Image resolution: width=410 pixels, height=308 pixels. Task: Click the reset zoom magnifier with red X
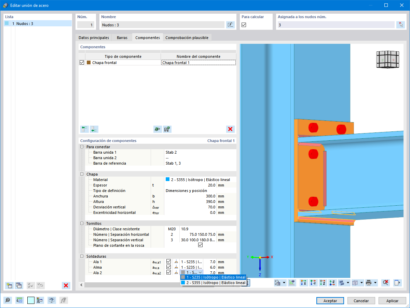pos(386,283)
